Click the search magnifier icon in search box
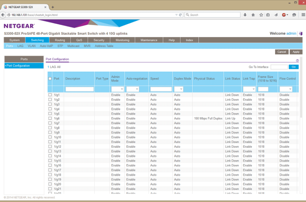The image size is (306, 202). (188, 15)
